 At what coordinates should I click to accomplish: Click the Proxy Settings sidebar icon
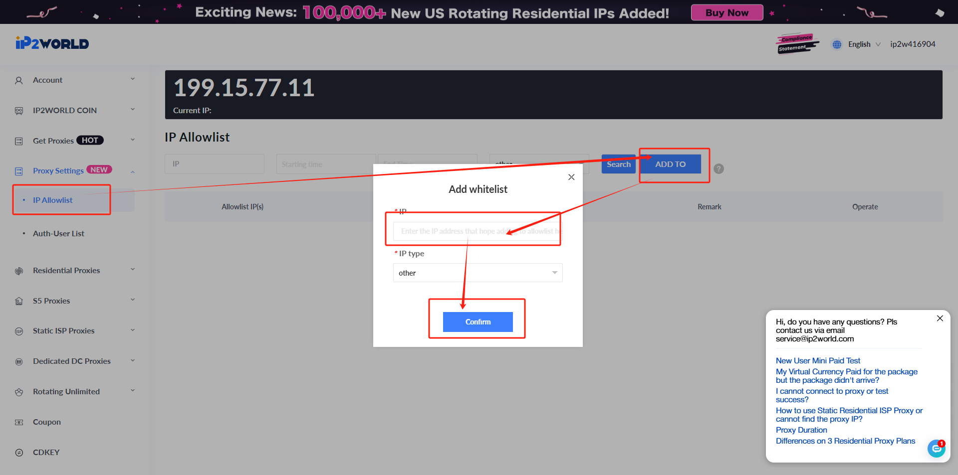[19, 171]
